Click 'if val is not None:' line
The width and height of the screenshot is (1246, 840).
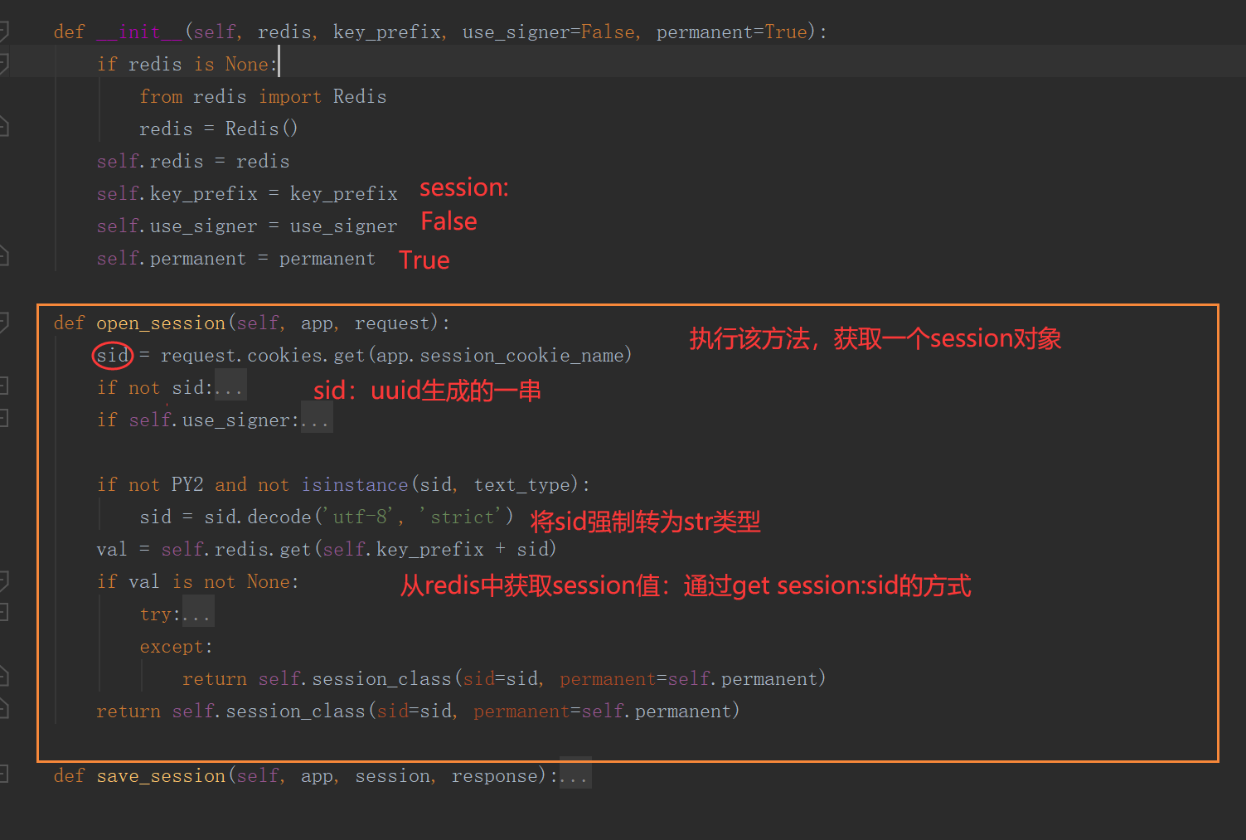[197, 581]
